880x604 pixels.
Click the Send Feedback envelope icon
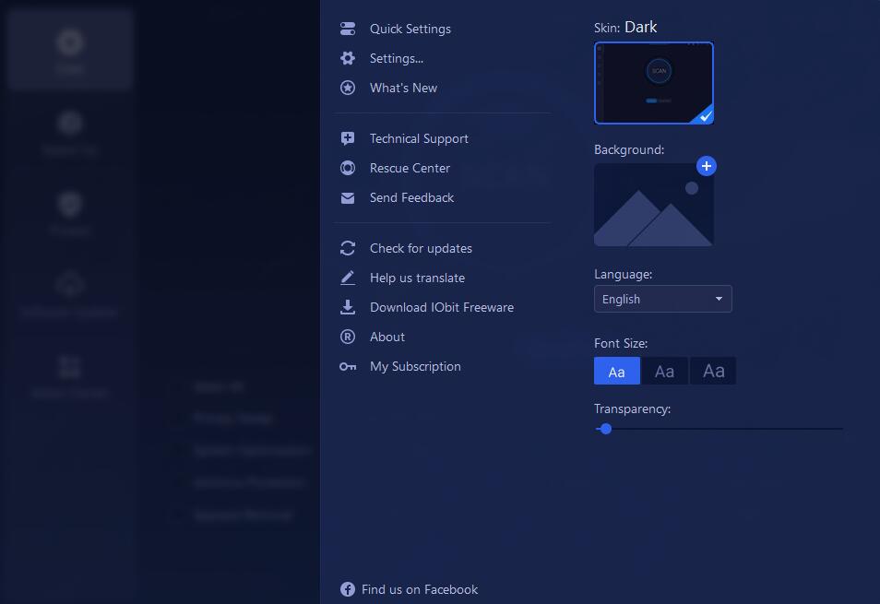348,198
